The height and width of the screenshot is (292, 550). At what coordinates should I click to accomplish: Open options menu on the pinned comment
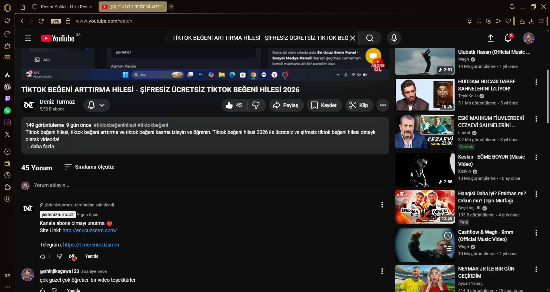pyautogui.click(x=382, y=205)
